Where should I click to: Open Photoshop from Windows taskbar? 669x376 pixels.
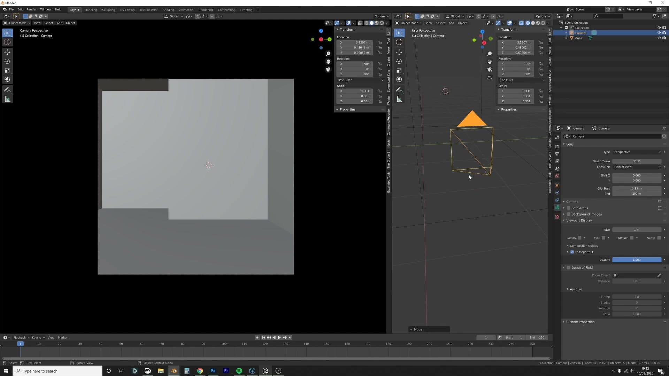[x=213, y=371]
